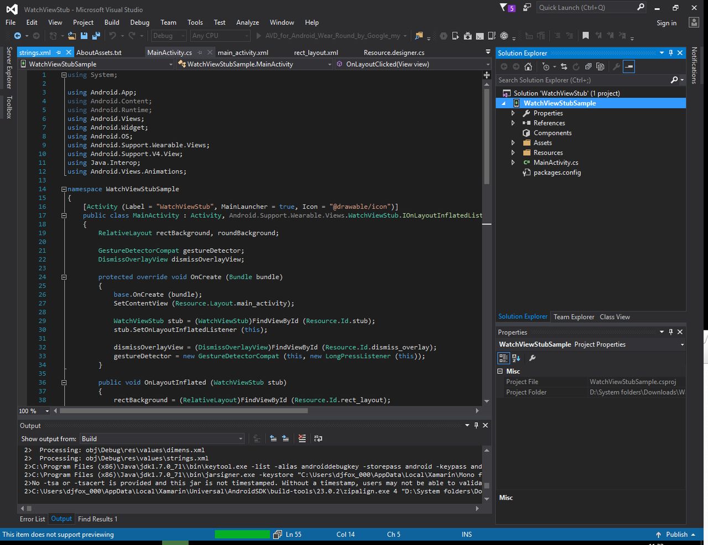Click the Home icon in Solution Explorer
This screenshot has width=708, height=545.
coord(528,66)
